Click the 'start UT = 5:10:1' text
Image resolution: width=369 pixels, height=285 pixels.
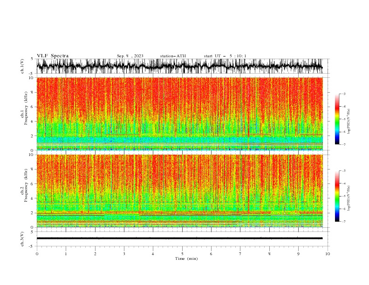click(x=225, y=56)
